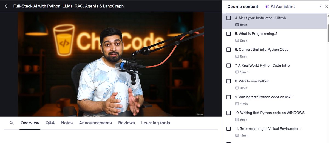Check lesson 4 Meet your Instructor checkbox

tap(229, 18)
